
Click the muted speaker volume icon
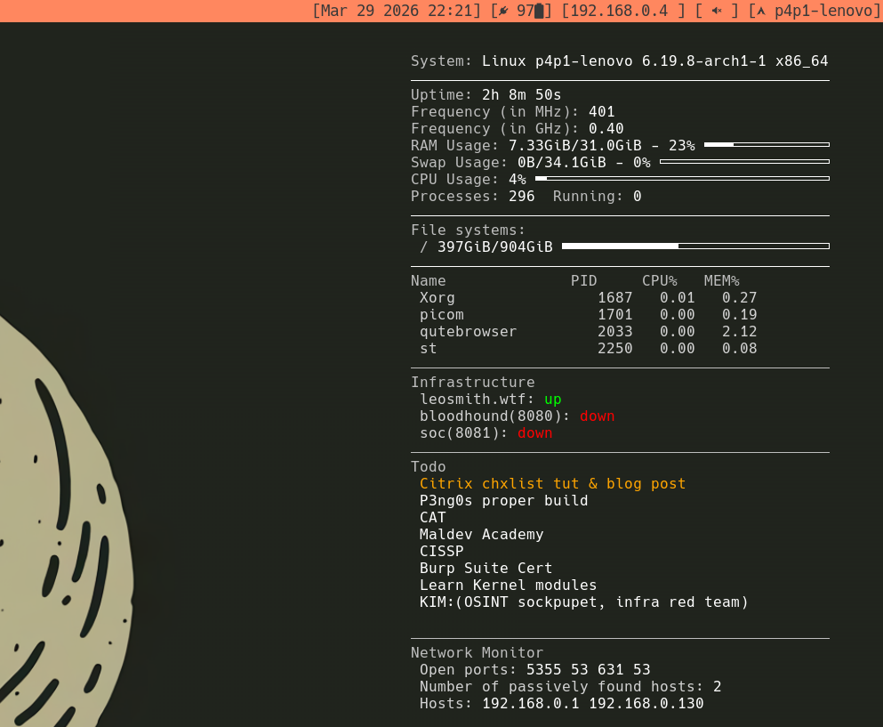pos(717,11)
